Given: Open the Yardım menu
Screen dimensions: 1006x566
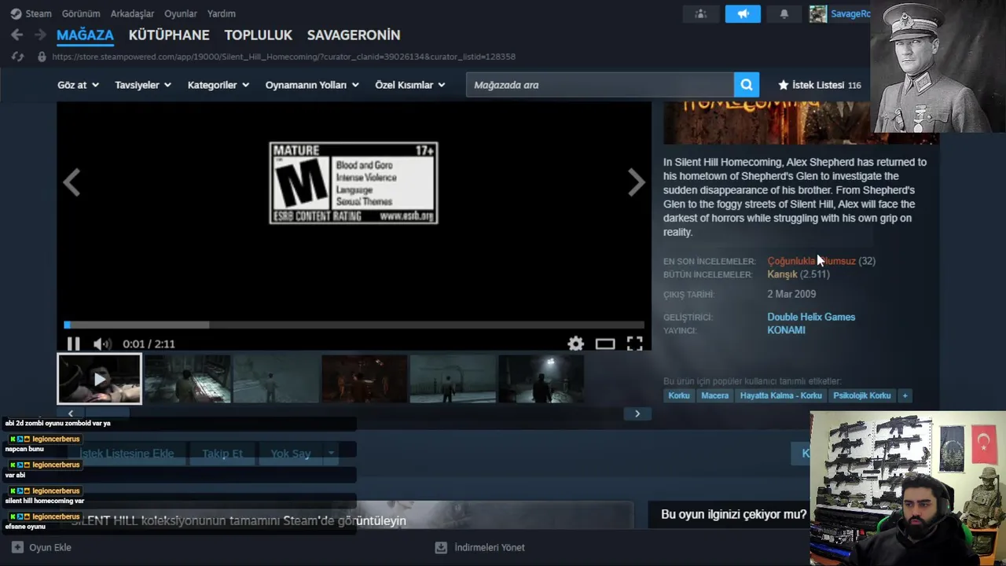Looking at the screenshot, I should (x=221, y=13).
